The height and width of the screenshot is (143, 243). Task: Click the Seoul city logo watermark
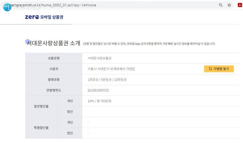click(x=7, y=6)
